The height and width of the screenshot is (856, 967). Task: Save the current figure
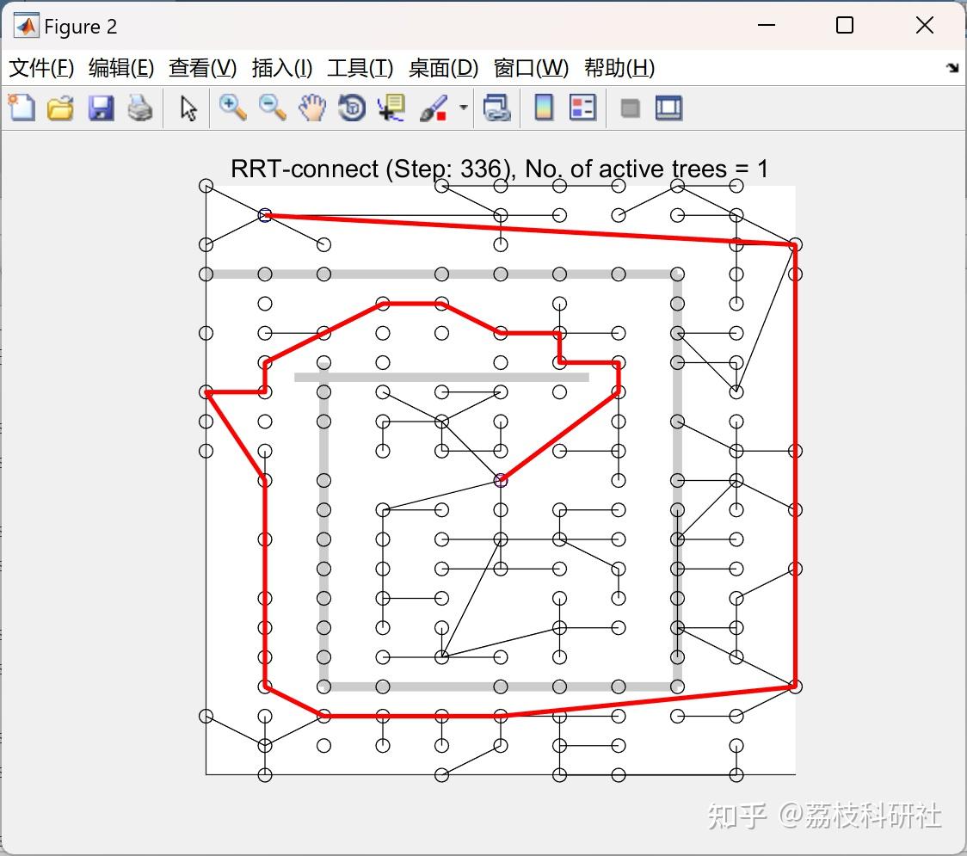101,108
